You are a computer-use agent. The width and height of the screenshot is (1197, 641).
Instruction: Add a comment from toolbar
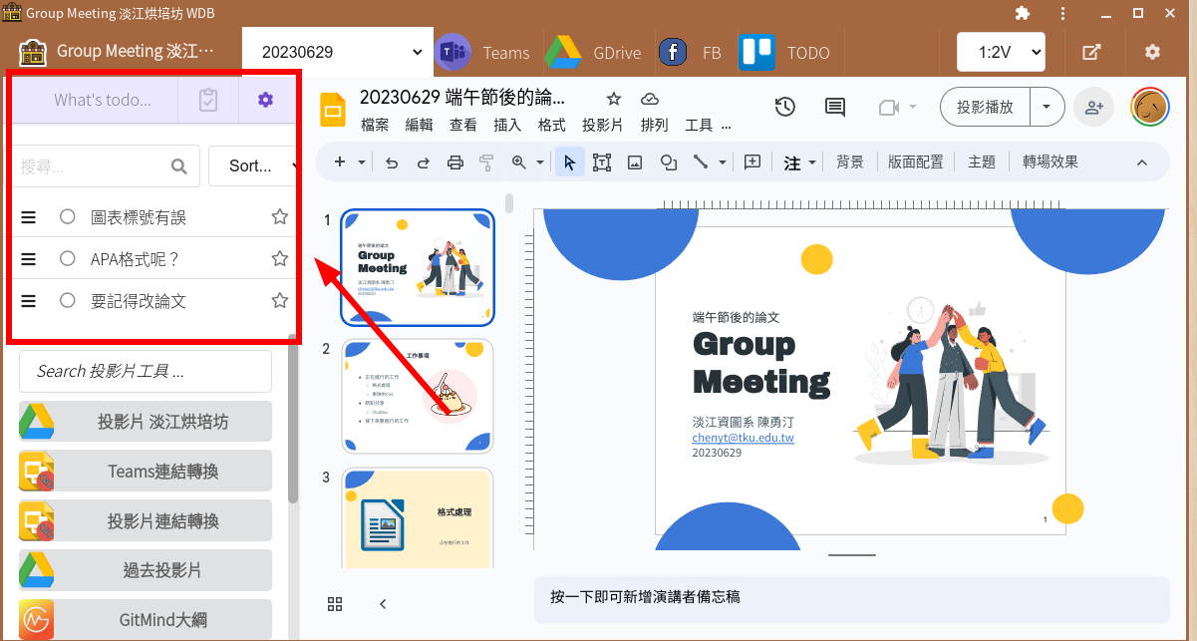click(752, 162)
